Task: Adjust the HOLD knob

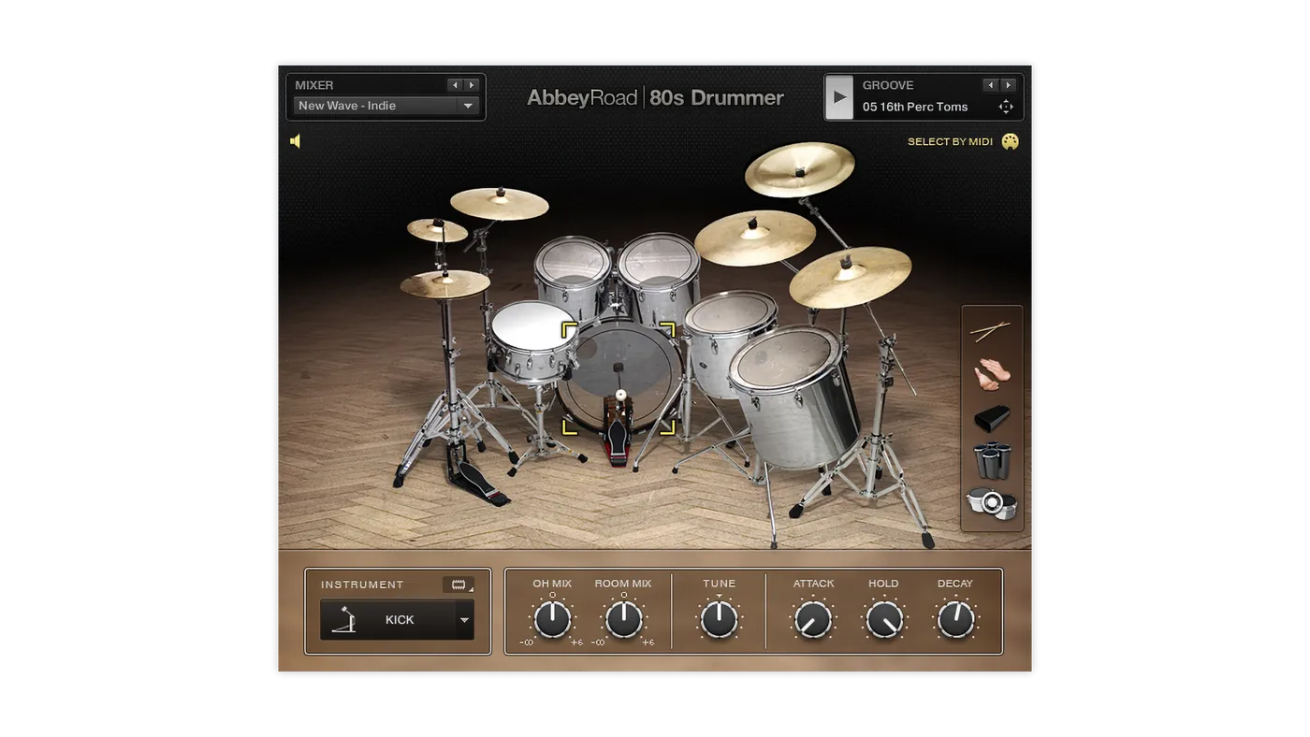Action: [883, 619]
